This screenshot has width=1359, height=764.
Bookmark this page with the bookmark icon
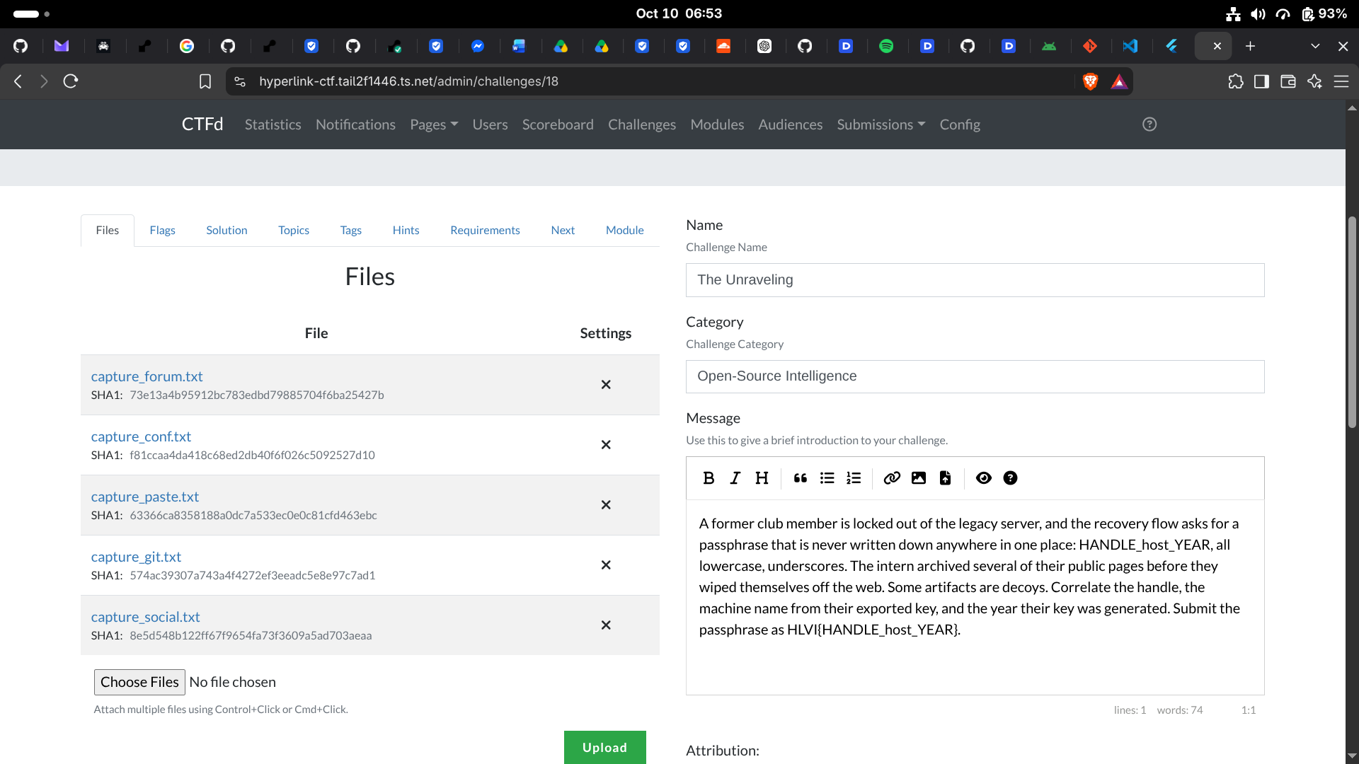pyautogui.click(x=205, y=81)
